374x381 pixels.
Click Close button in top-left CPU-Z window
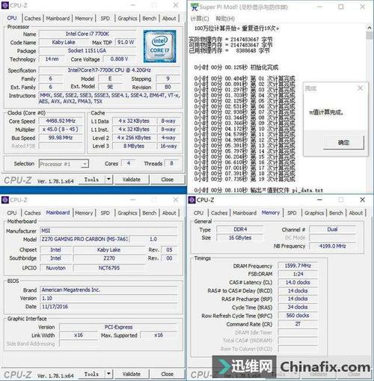(x=168, y=179)
